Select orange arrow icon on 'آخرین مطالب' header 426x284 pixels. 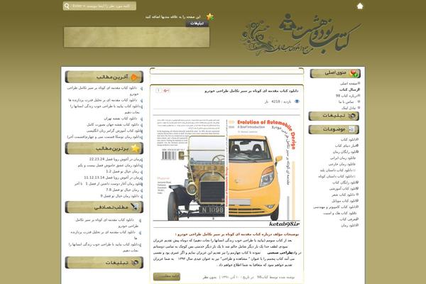tap(135, 77)
